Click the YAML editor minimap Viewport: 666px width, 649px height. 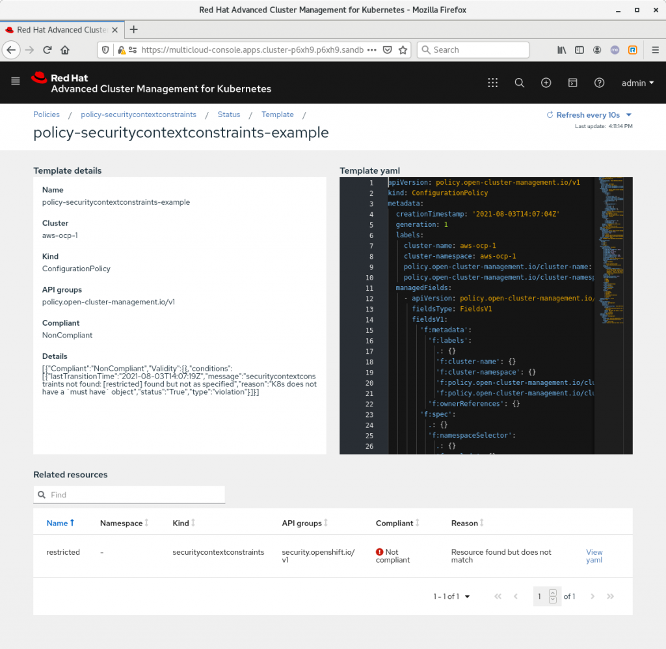pos(613,250)
